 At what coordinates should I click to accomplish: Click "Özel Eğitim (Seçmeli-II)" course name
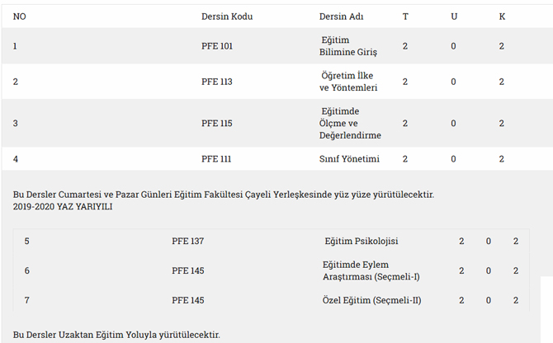point(372,300)
